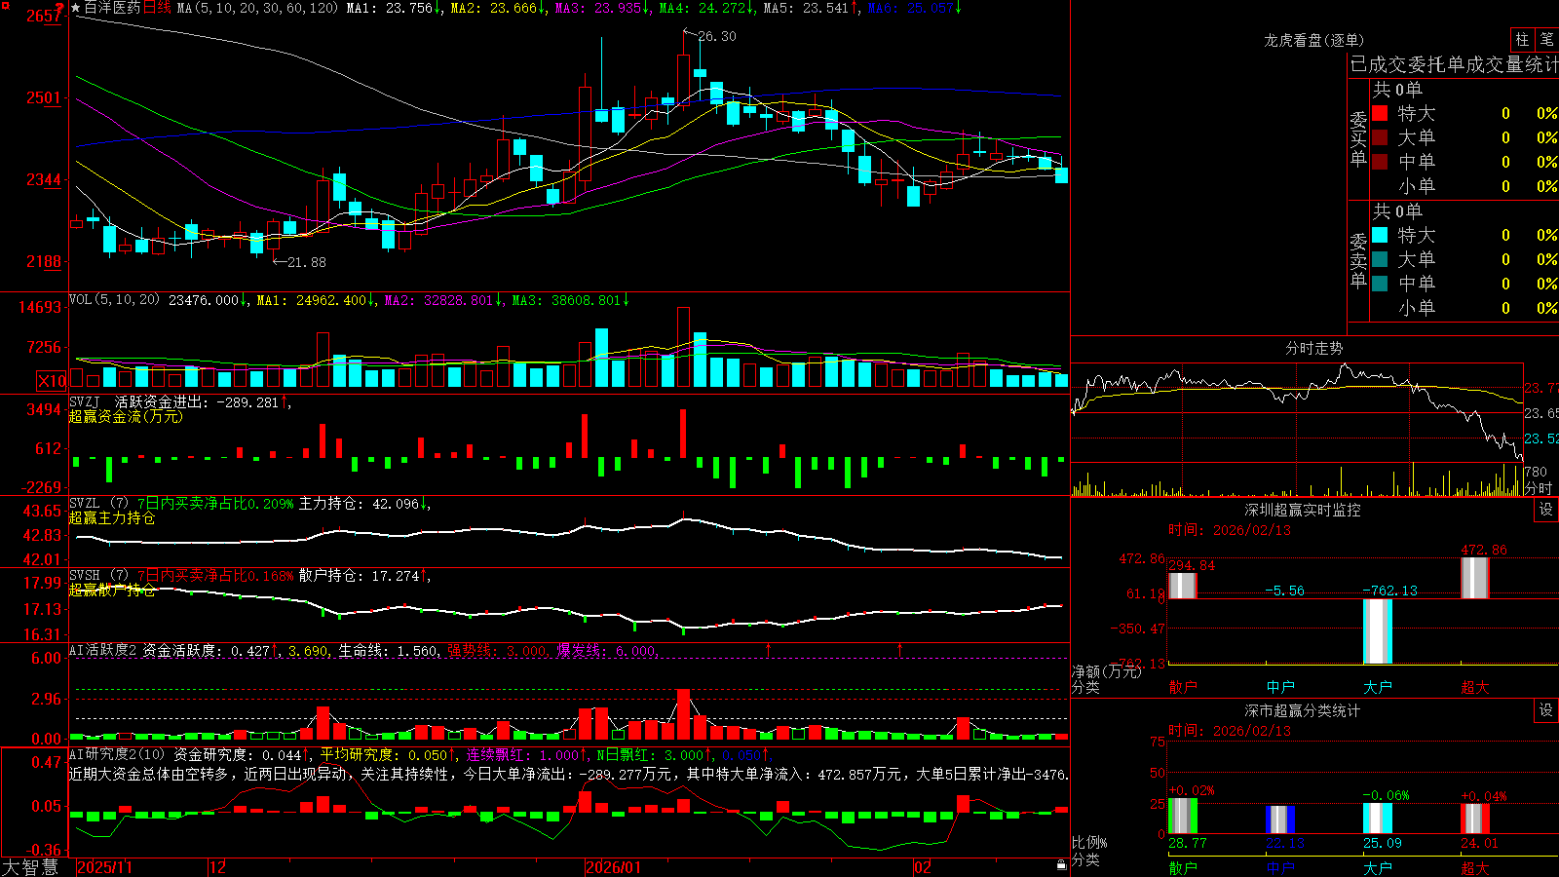
Task: Click the 主力持仓: 42.096 value
Action: click(359, 504)
